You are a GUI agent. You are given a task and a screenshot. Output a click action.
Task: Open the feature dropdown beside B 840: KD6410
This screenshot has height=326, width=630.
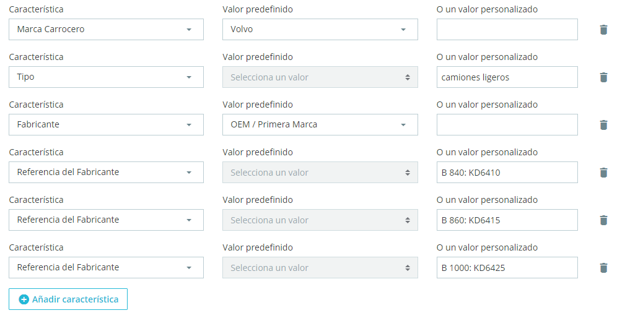click(x=106, y=173)
